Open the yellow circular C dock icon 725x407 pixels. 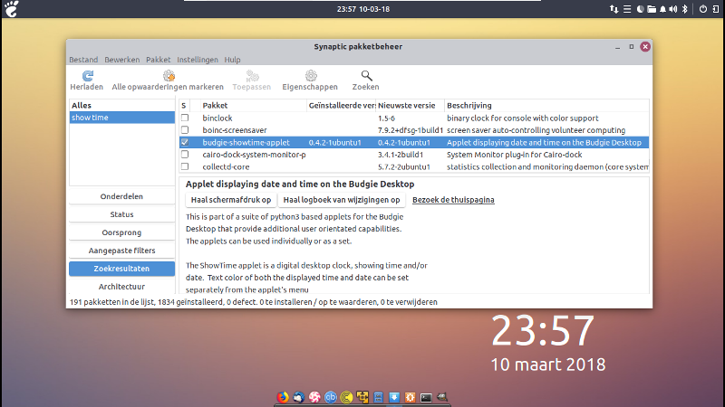pyautogui.click(x=346, y=397)
